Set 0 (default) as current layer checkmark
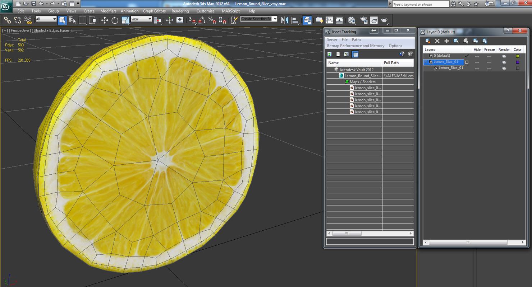This screenshot has width=532, height=287. click(467, 56)
